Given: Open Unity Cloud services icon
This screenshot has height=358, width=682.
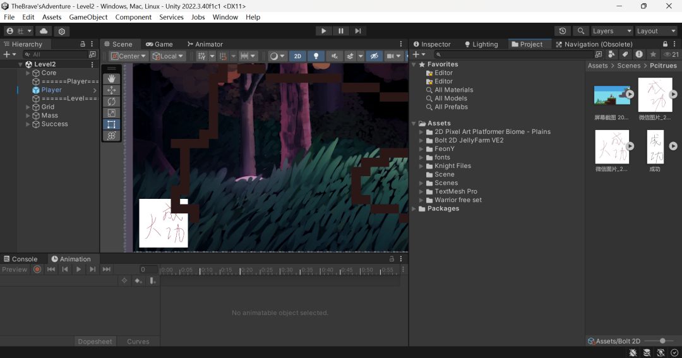Looking at the screenshot, I should (x=44, y=31).
